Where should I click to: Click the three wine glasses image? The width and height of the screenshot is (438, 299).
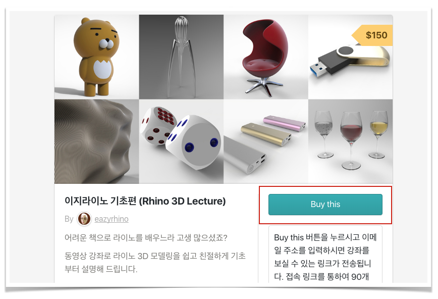tap(351, 141)
